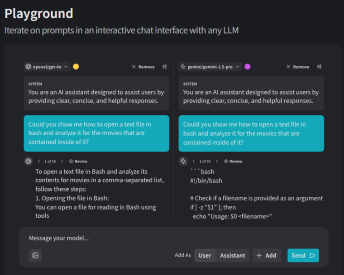Select Assistant role in Add As toggle
The height and width of the screenshot is (275, 344).
232,255
